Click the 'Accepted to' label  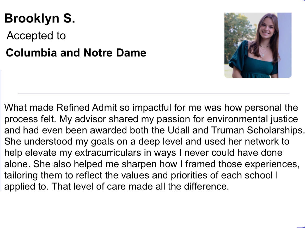point(36,36)
